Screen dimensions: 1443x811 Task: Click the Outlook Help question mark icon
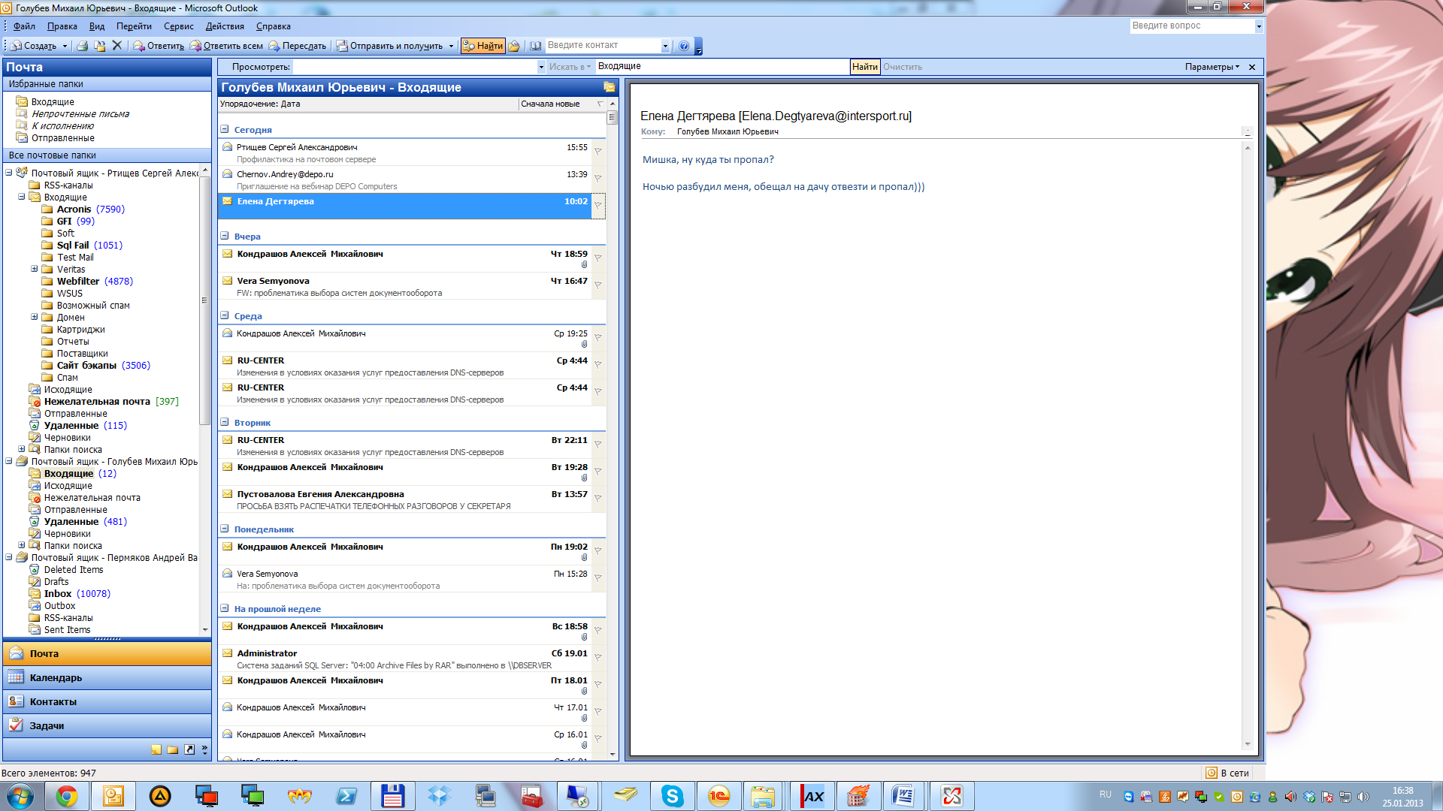coord(683,46)
